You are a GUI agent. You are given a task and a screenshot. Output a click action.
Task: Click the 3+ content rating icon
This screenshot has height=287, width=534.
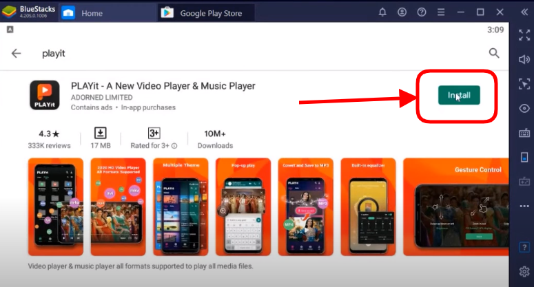(154, 133)
